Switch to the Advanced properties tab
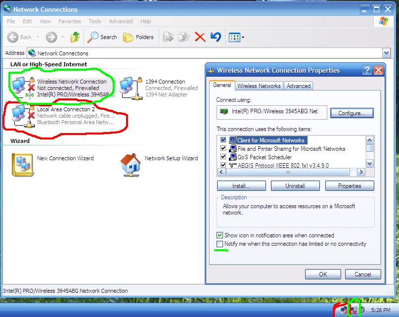Viewport: 399px width, 317px height. click(x=299, y=86)
